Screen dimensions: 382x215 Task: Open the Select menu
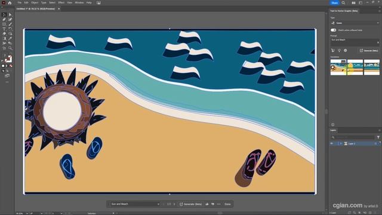pos(52,2)
